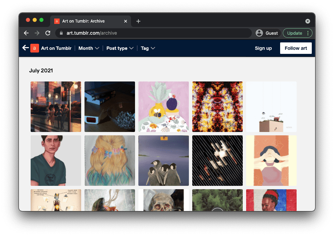334x236 pixels.
Task: Reload the page with the refresh icon
Action: click(48, 33)
